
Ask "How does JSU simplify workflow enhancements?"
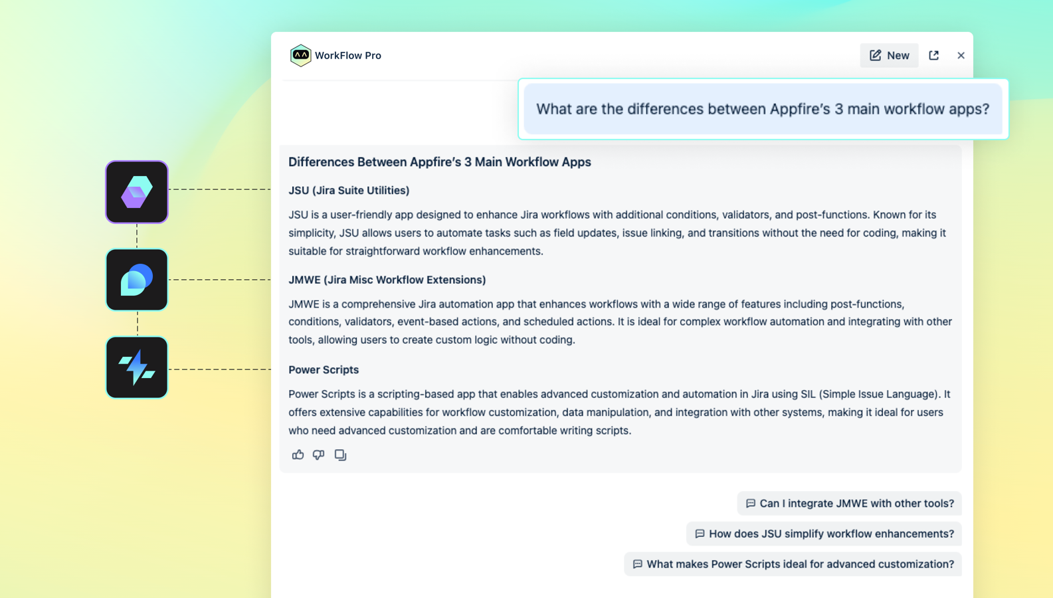(824, 534)
